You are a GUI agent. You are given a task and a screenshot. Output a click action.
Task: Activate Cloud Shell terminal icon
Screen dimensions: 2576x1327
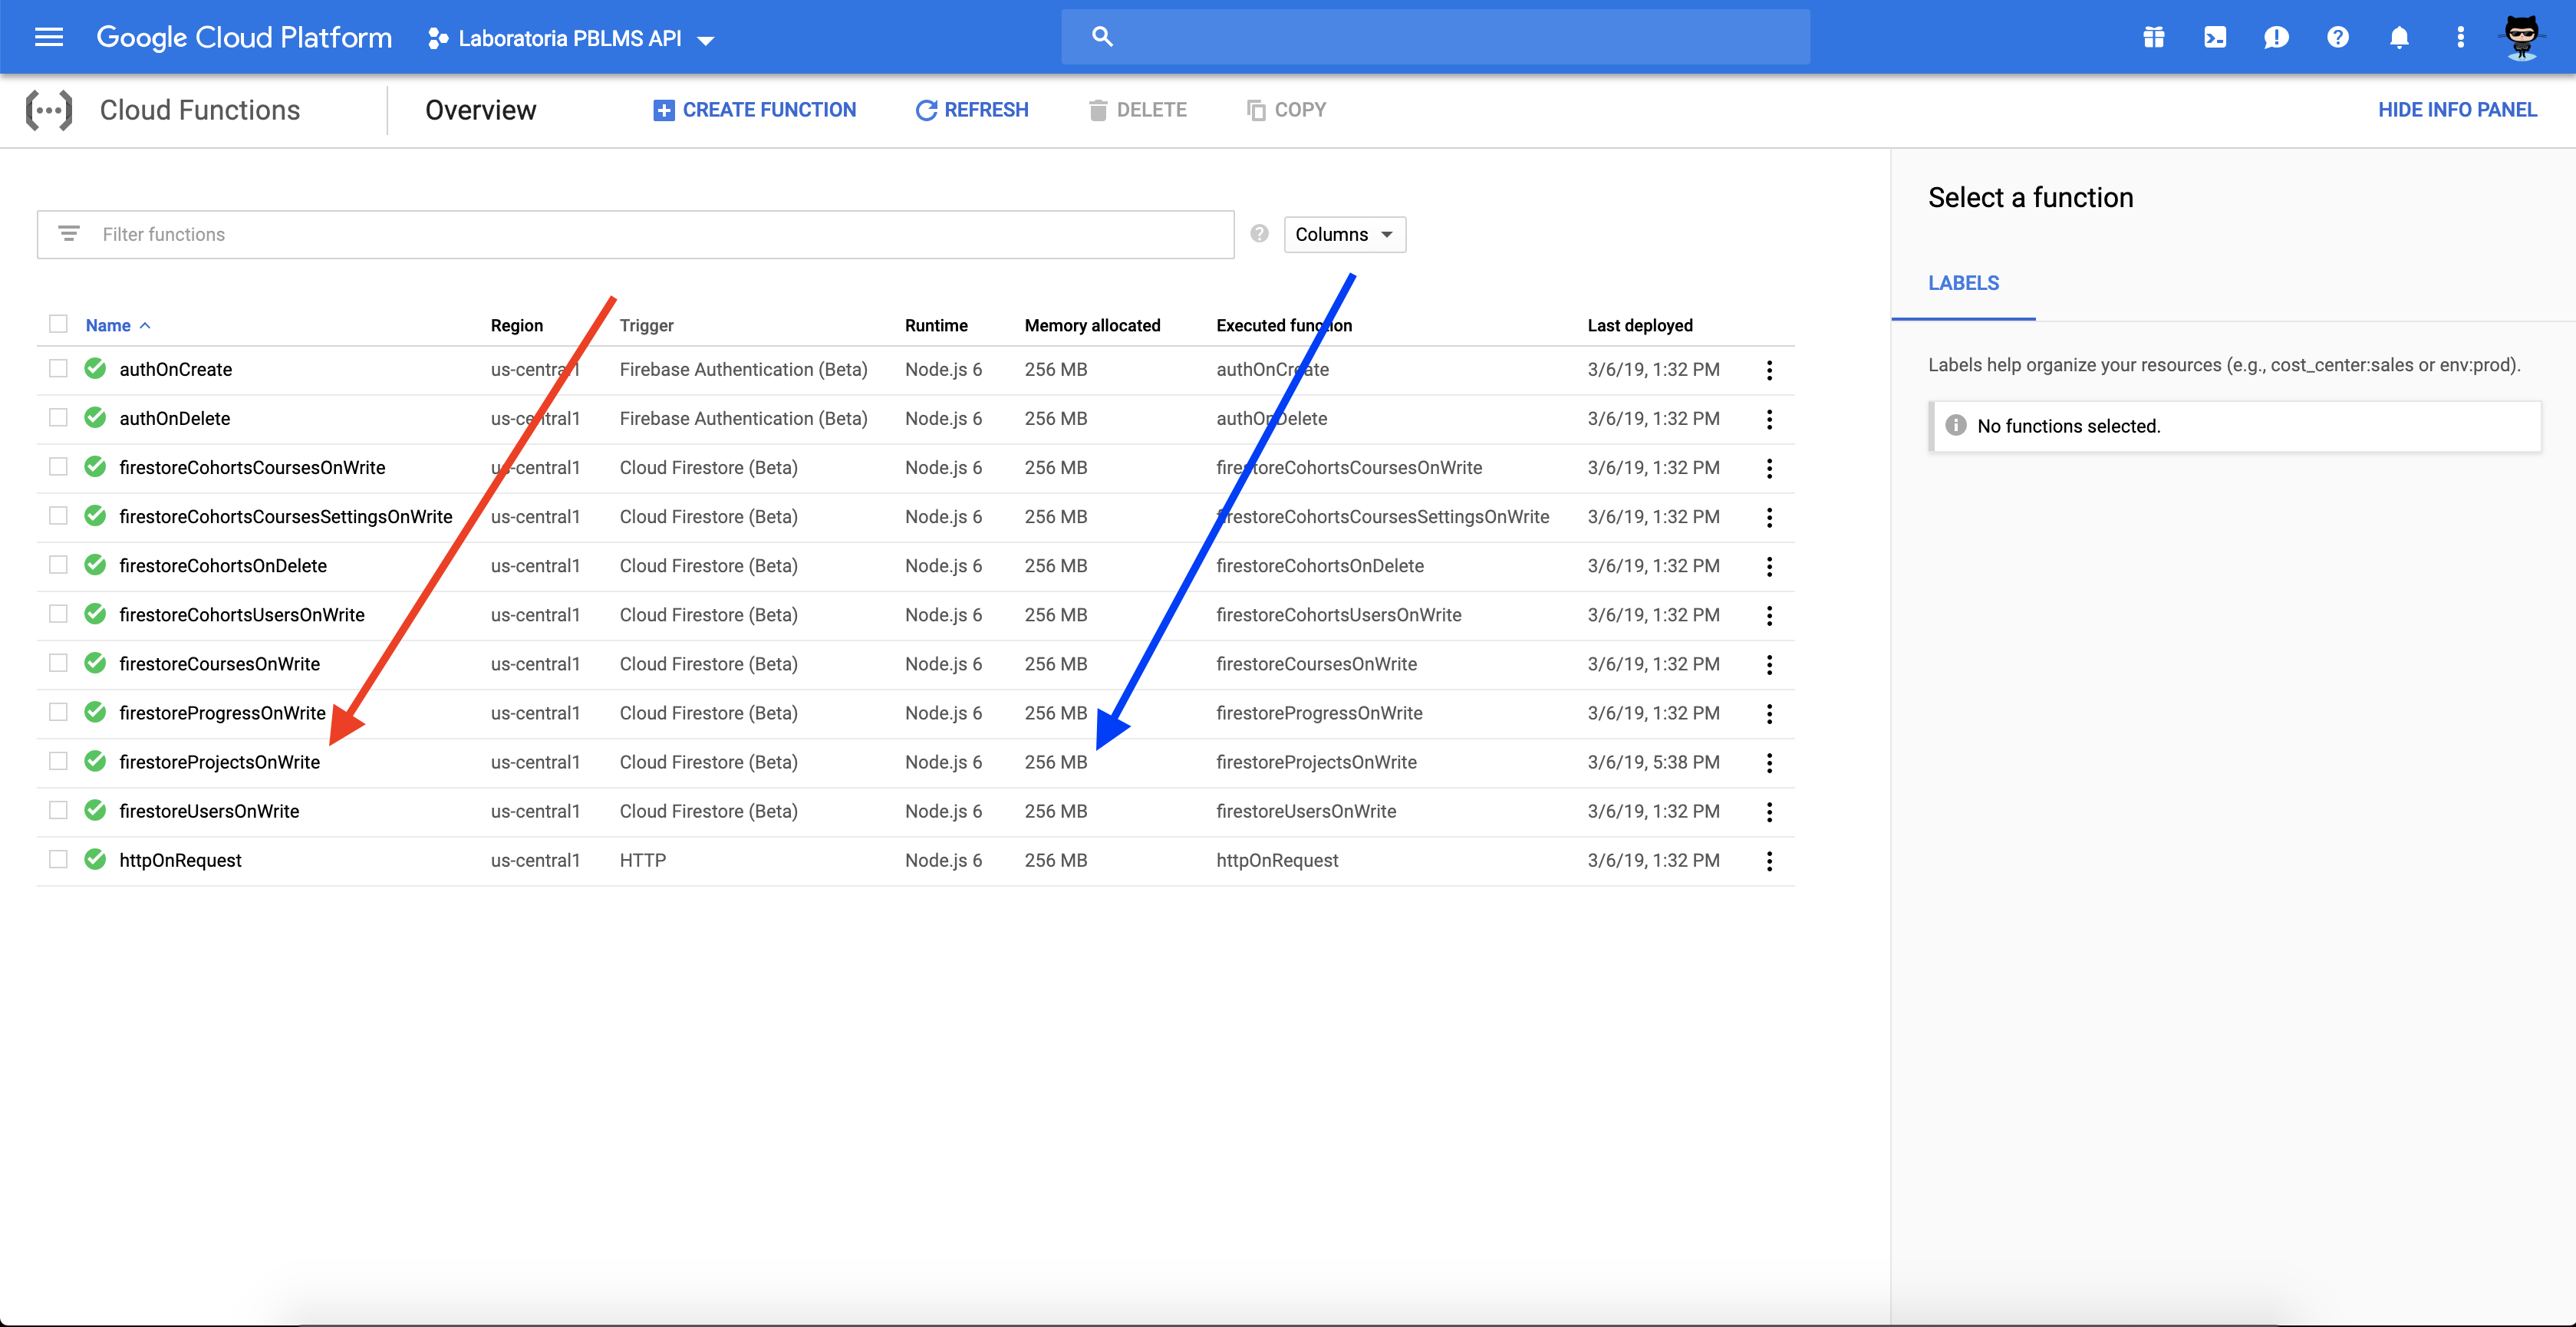2214,37
